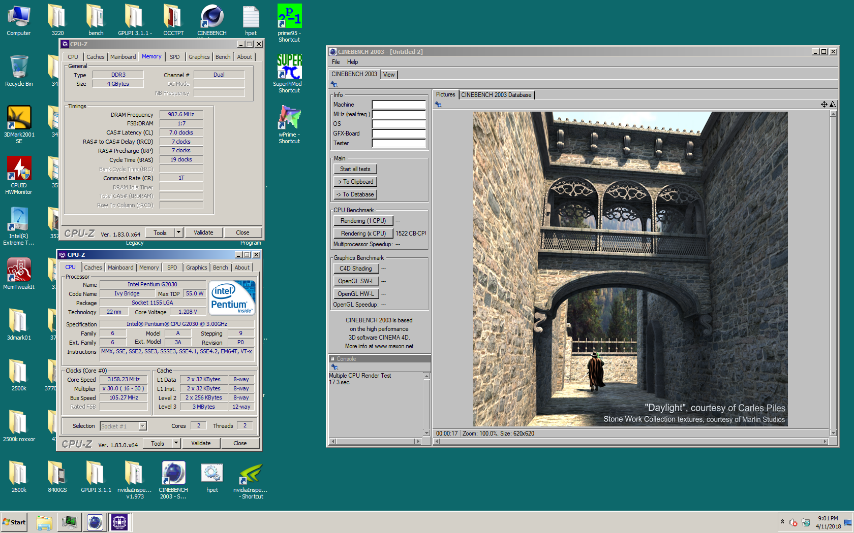The height and width of the screenshot is (533, 854).
Task: Open Tools dropdown arrow in CPU tab CPU-Z window
Action: [176, 443]
